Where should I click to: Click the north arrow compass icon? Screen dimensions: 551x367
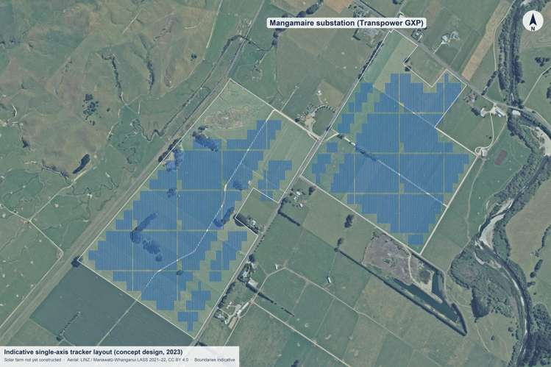pyautogui.click(x=533, y=21)
